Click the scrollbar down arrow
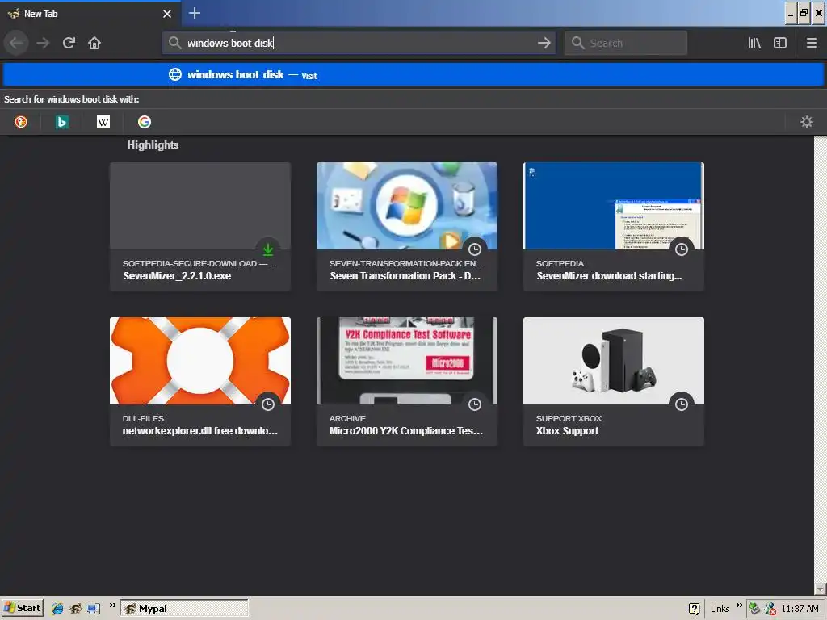This screenshot has height=620, width=827. pyautogui.click(x=821, y=589)
